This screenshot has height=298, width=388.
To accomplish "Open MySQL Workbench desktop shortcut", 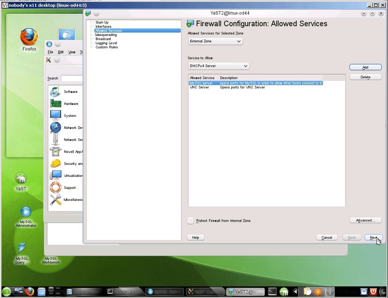I will point(51,260).
